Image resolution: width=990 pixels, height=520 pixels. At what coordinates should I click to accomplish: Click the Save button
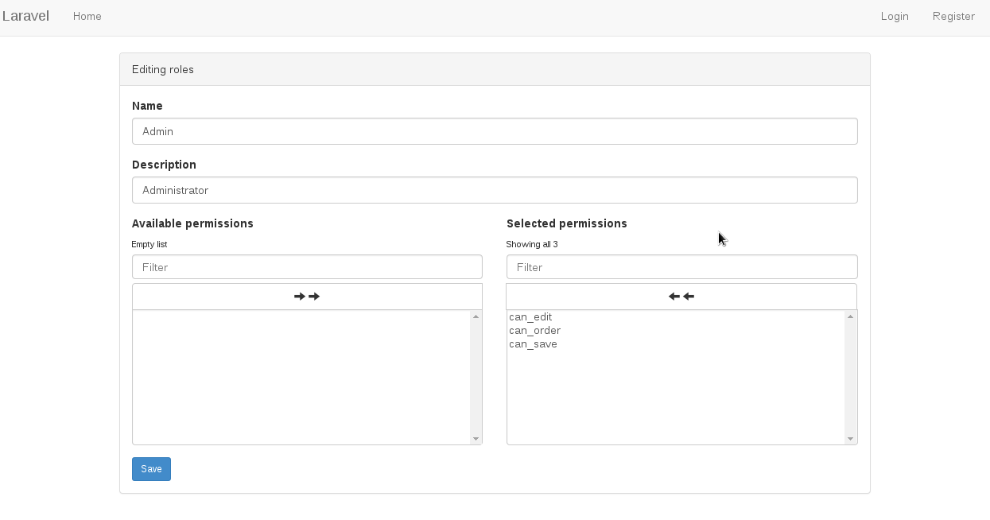[151, 468]
